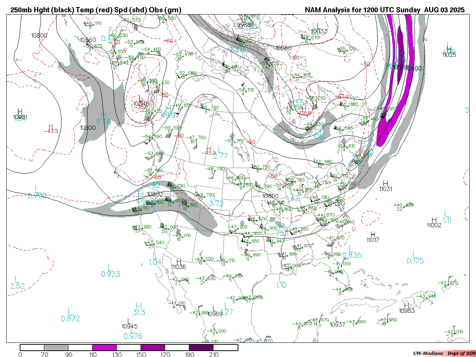Click the 250mb Hght chart title
The width and height of the screenshot is (476, 357).
coord(96,10)
